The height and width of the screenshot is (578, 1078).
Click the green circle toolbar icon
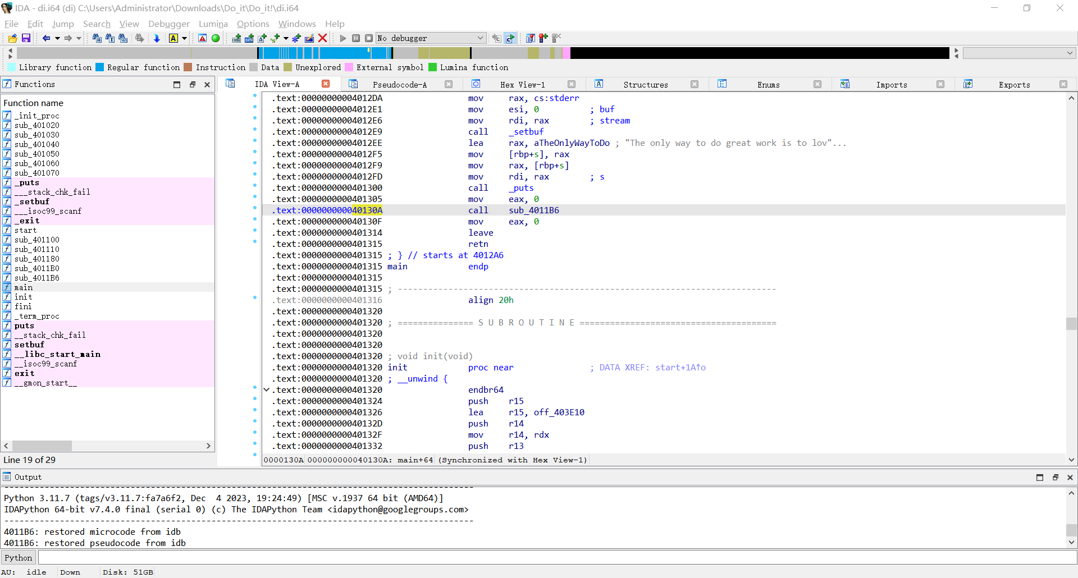coord(216,38)
